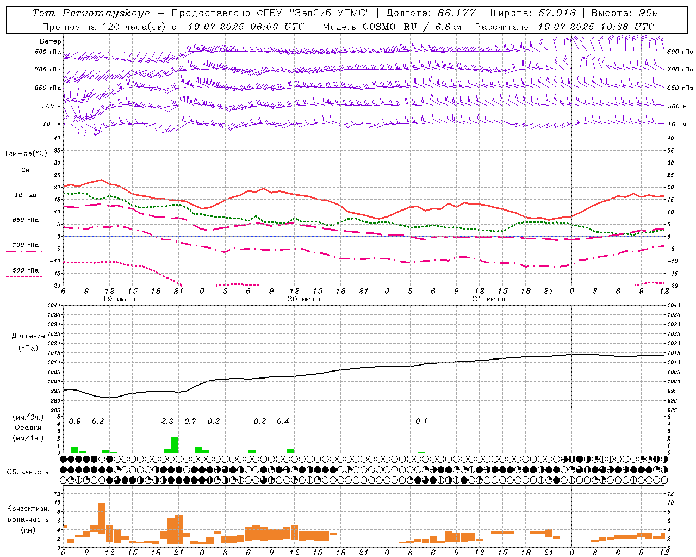Click the 'Td 2м' dew point legend entry
Image resolution: width=696 pixels, height=557 pixels.
[x=26, y=195]
